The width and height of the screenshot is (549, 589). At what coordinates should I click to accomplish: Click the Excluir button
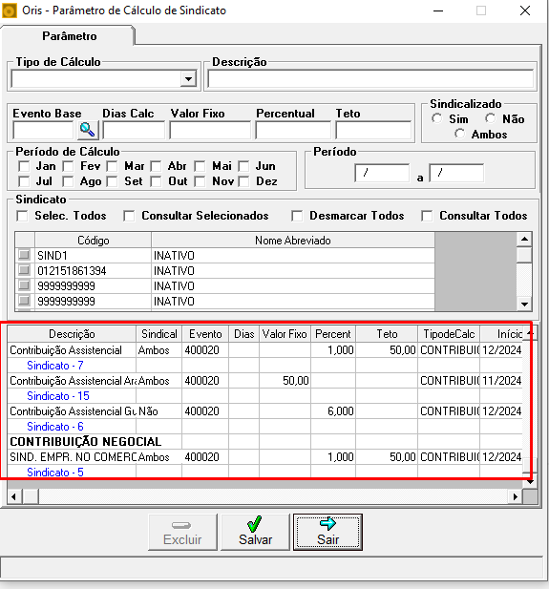tap(182, 533)
